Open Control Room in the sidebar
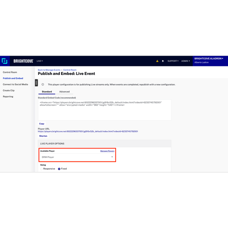Viewport: 228px width, 228px height. coord(10,72)
